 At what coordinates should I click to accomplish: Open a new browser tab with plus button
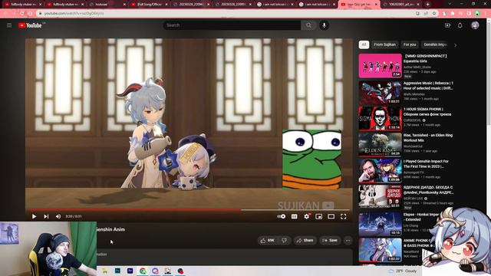pos(427,5)
